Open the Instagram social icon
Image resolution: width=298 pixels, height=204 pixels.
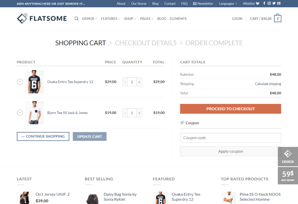269,3
